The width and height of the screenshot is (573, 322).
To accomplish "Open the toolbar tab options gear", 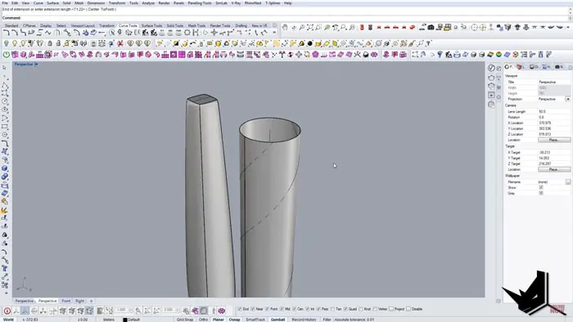I will (x=274, y=25).
